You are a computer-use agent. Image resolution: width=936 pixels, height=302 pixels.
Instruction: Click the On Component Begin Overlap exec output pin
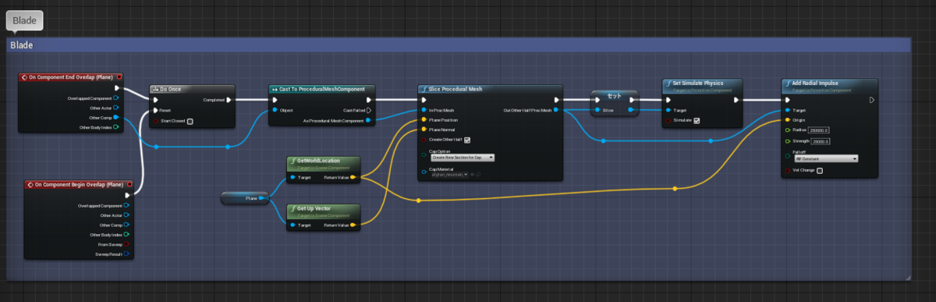(128, 196)
